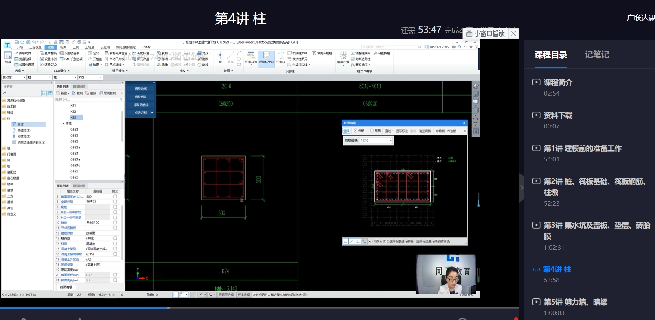Tick the 附加 checkbox for 箍筋 row
The width and height of the screenshot is (655, 320).
(115, 222)
